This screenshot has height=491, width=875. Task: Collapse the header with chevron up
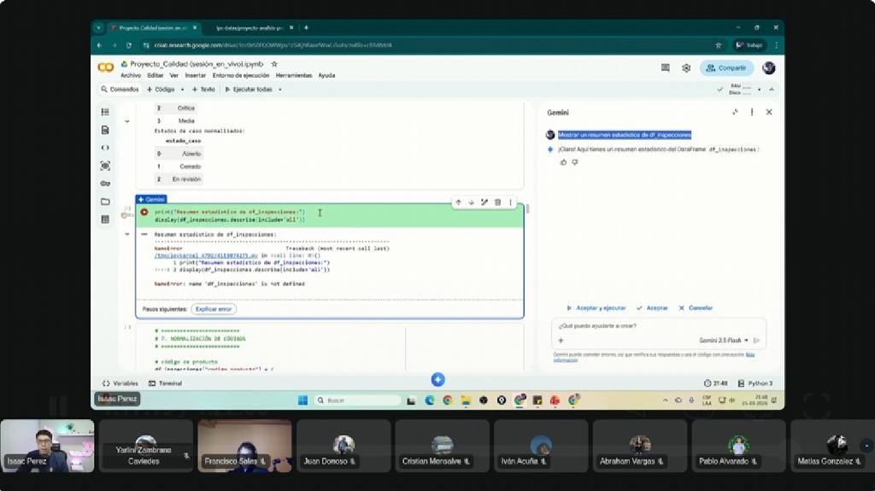(x=772, y=90)
